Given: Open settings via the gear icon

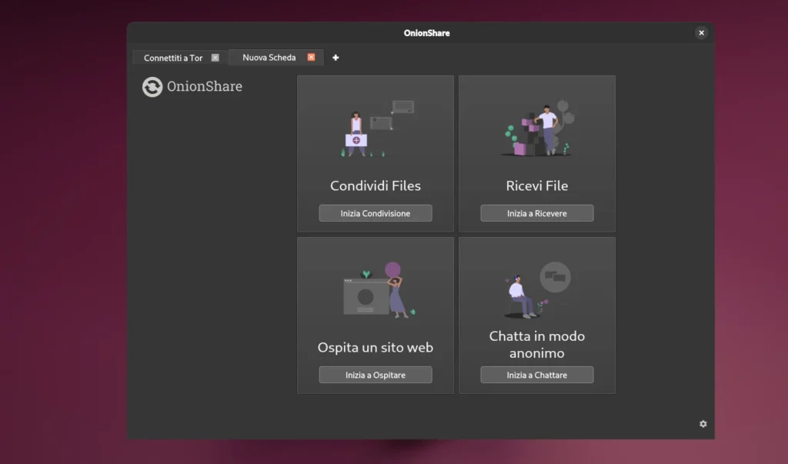Looking at the screenshot, I should (x=702, y=423).
